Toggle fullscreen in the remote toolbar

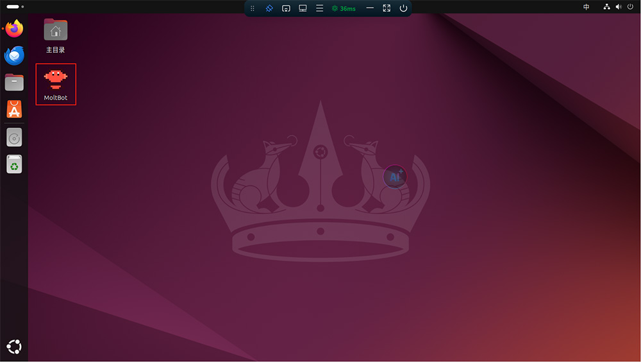[387, 8]
